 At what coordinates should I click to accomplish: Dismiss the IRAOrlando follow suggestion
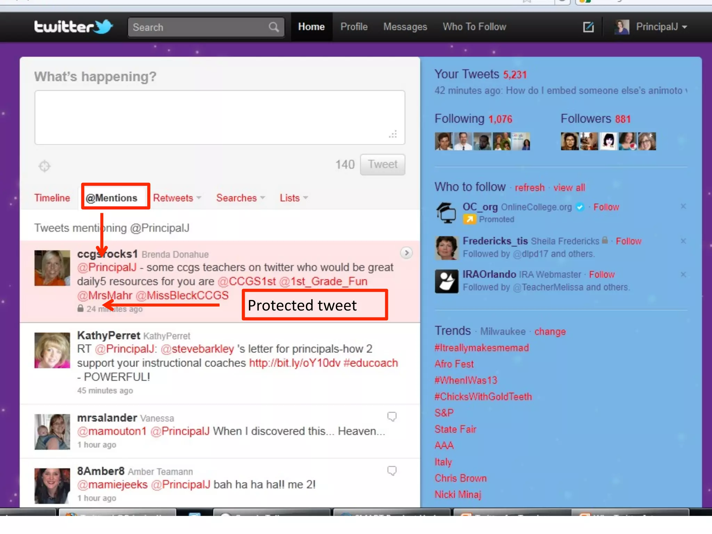[683, 275]
